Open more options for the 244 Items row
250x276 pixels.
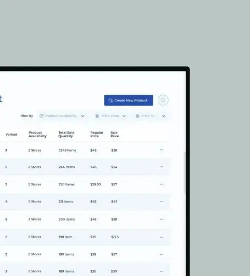pos(161,167)
